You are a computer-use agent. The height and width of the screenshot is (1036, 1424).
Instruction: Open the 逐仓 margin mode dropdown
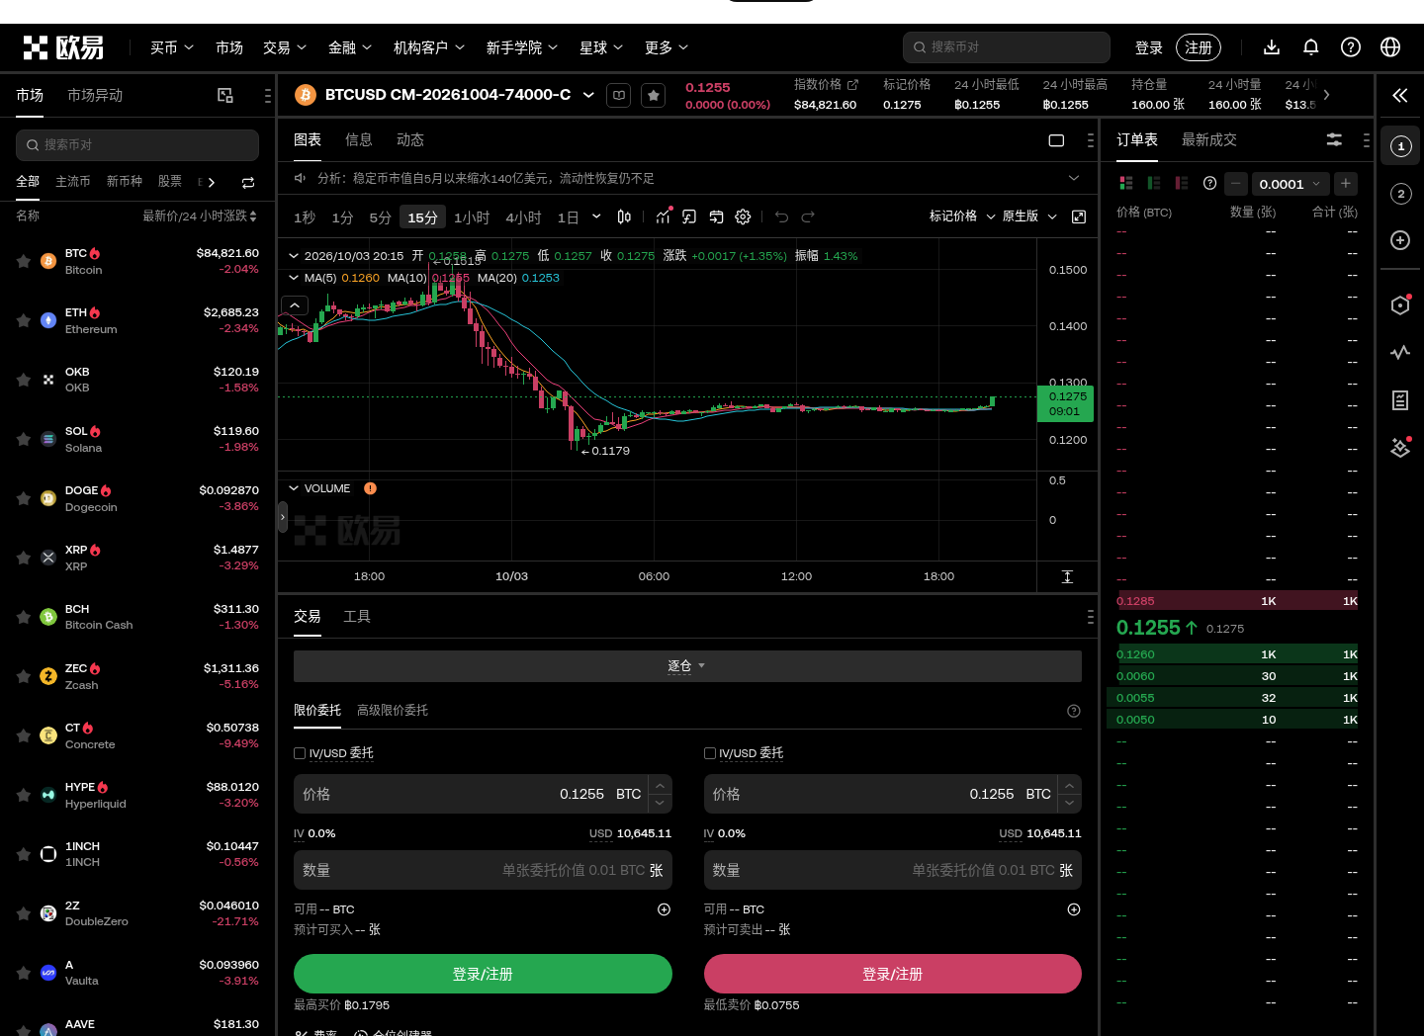(x=687, y=666)
